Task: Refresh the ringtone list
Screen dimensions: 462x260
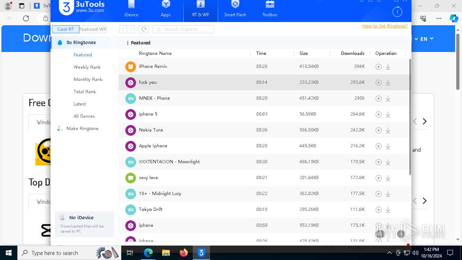Action: (x=144, y=29)
